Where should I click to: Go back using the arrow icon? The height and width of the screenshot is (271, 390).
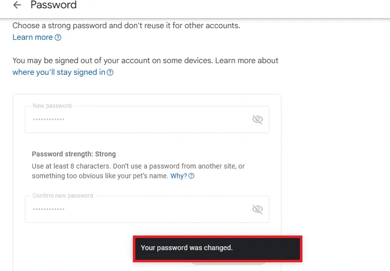tap(17, 5)
